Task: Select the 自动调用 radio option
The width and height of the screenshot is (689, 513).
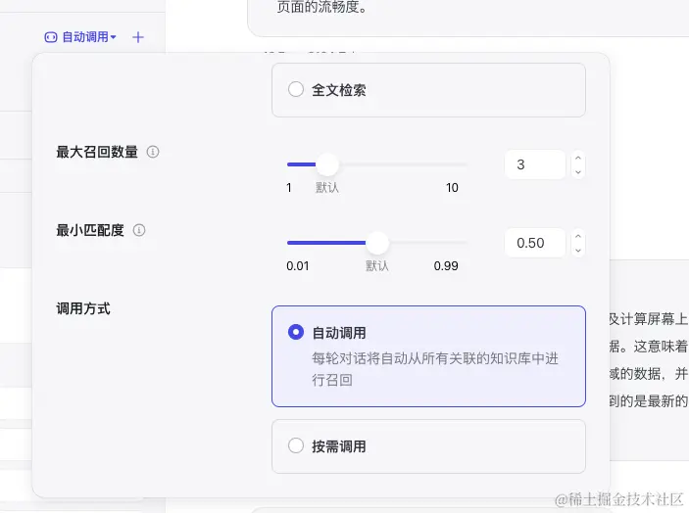Action: point(296,333)
